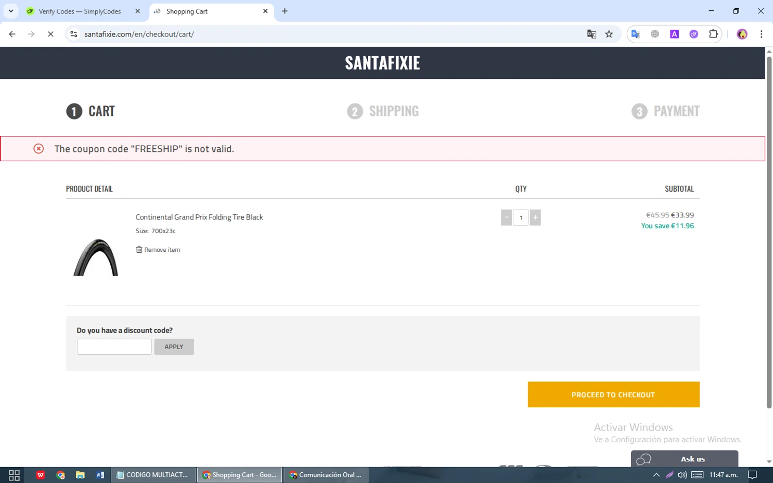Open the feather pen tray icon

(x=669, y=475)
